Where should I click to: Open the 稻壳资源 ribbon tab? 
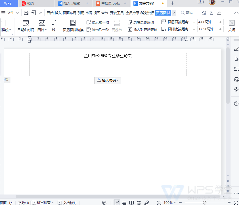(147, 13)
